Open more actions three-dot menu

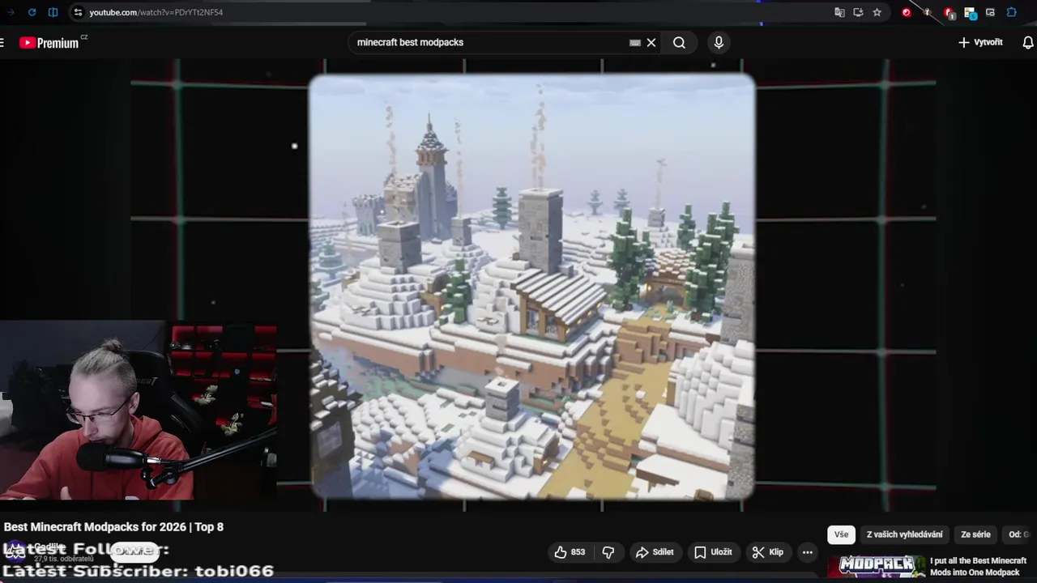807,552
